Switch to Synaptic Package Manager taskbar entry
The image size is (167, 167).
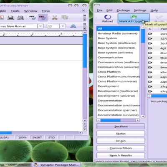(56, 164)
